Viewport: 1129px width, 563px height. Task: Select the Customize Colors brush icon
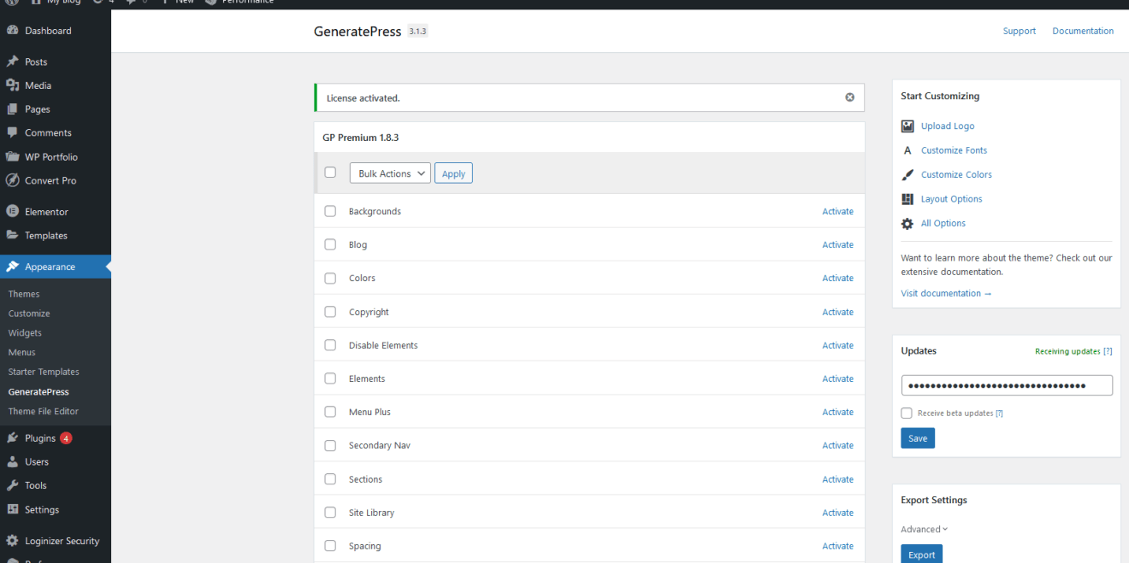(x=907, y=174)
